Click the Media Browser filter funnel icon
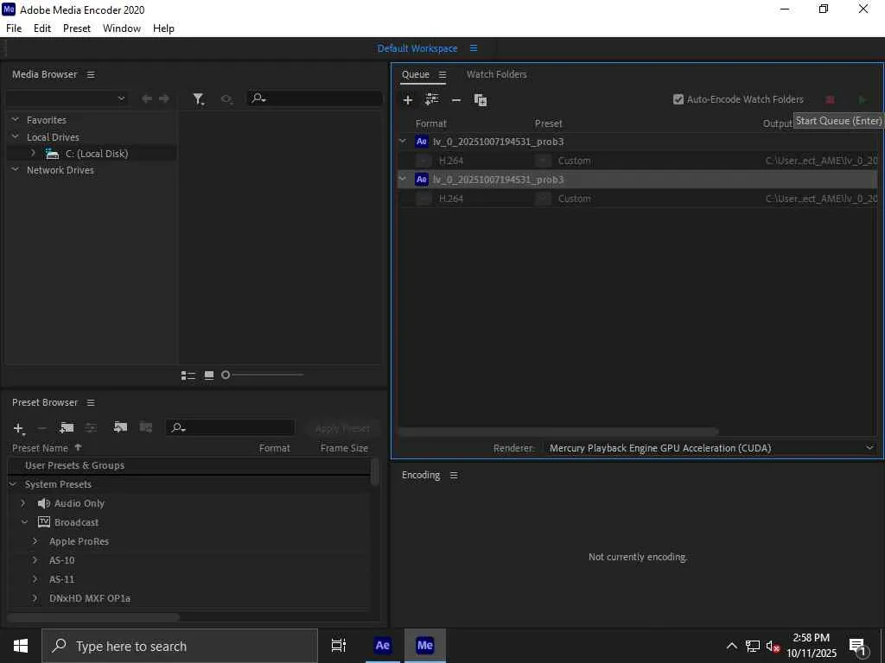The height and width of the screenshot is (663, 885). tap(198, 99)
